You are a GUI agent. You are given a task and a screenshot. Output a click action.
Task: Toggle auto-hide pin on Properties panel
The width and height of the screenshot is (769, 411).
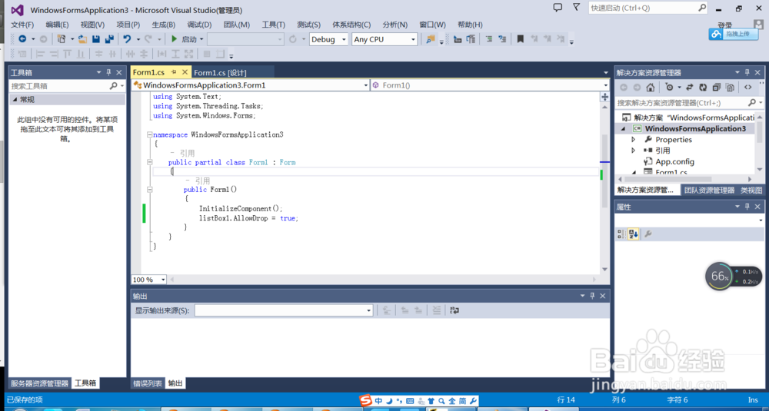pos(747,207)
